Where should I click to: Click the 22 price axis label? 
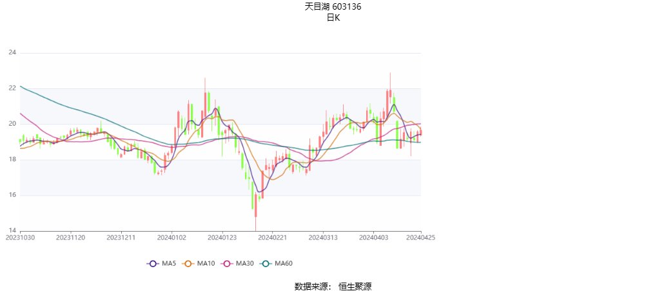point(12,88)
